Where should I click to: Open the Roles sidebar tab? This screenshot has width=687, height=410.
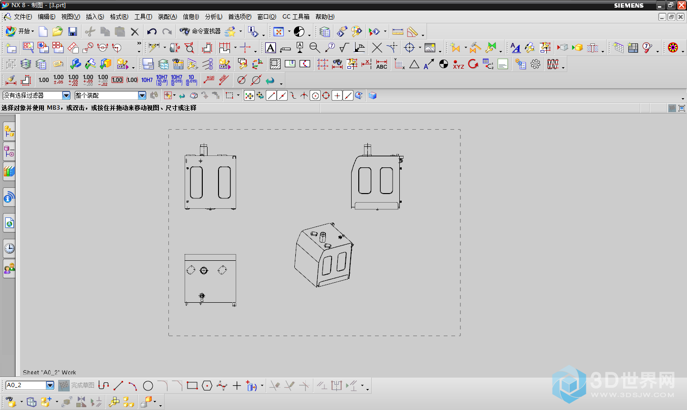pyautogui.click(x=9, y=269)
